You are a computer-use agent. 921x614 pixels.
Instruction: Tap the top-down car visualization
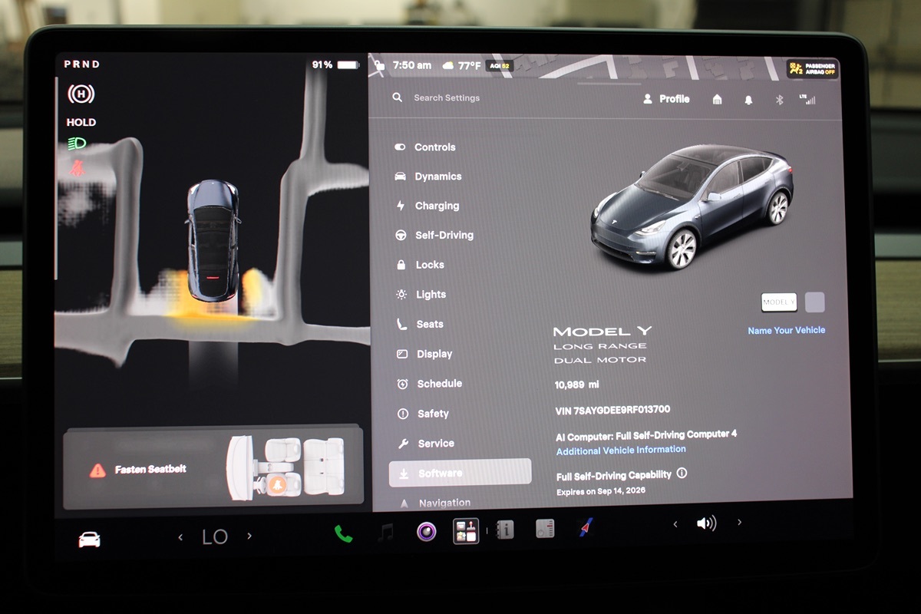coord(213,241)
